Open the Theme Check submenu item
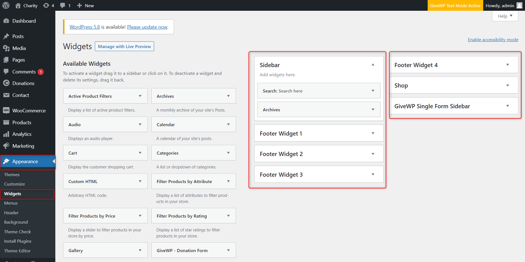 [17, 232]
